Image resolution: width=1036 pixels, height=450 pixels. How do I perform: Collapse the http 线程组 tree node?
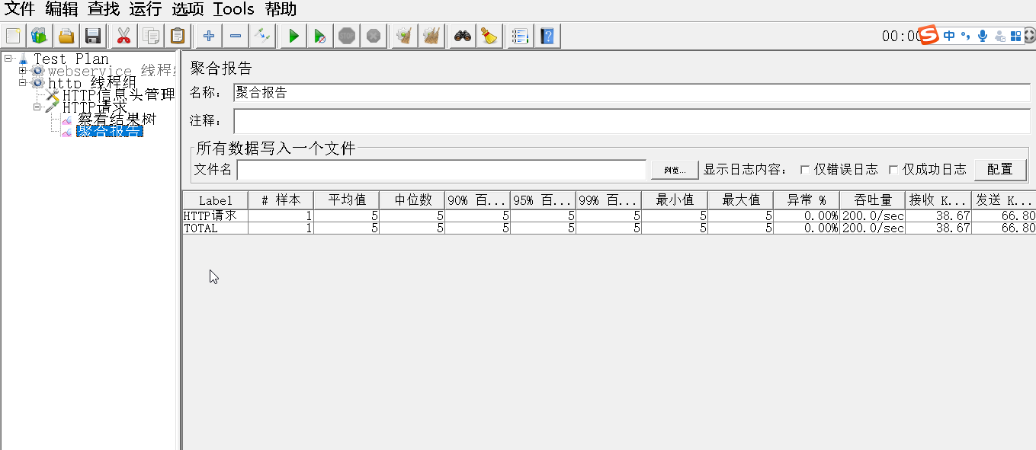pos(23,82)
